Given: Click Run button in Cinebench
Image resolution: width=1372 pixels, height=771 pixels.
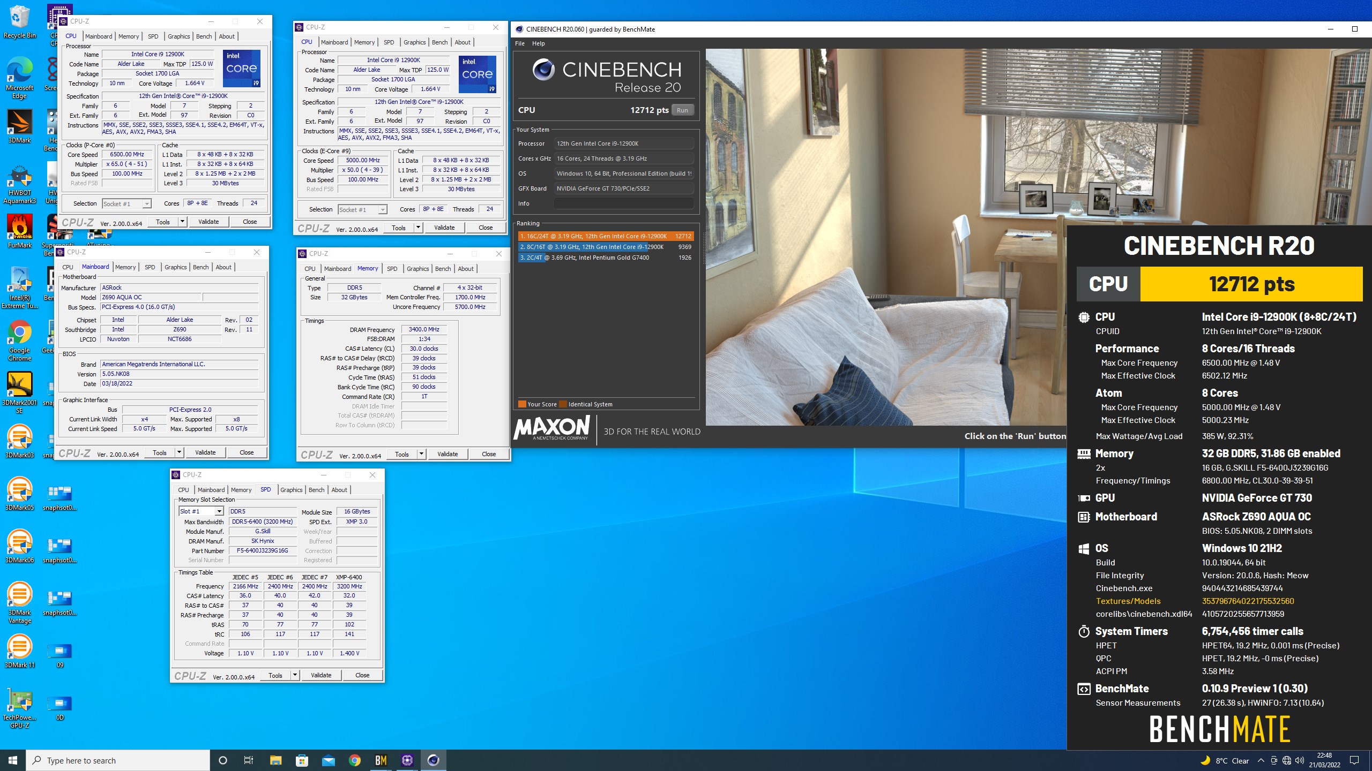Looking at the screenshot, I should pyautogui.click(x=682, y=110).
